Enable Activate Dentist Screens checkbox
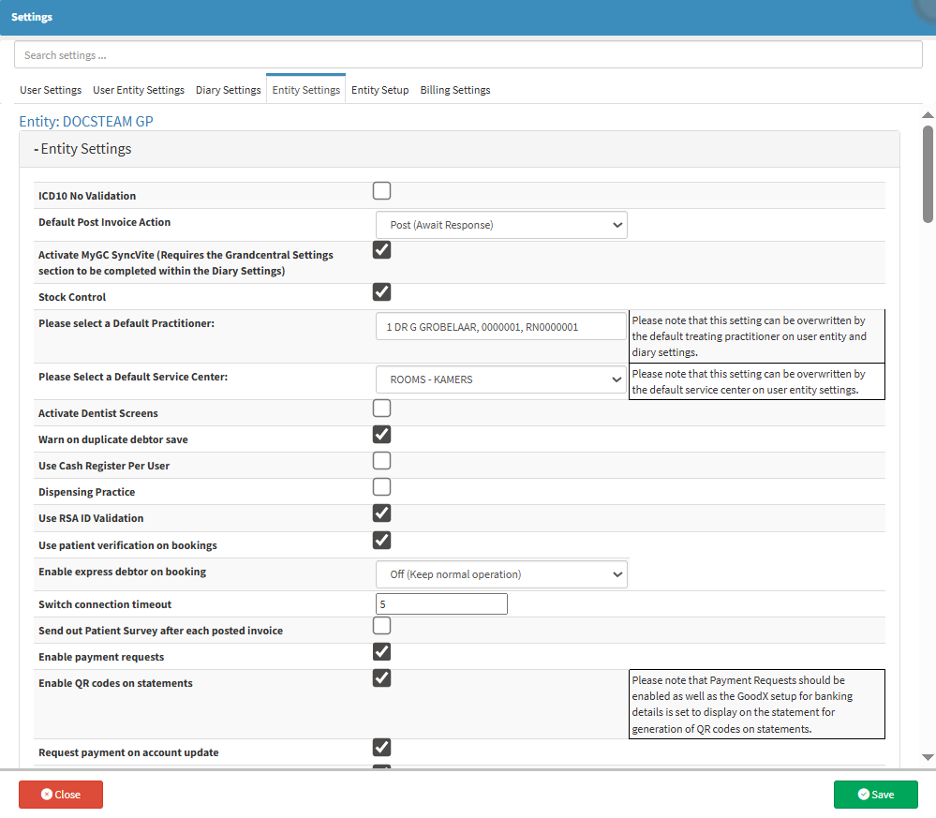The width and height of the screenshot is (936, 818). 381,409
